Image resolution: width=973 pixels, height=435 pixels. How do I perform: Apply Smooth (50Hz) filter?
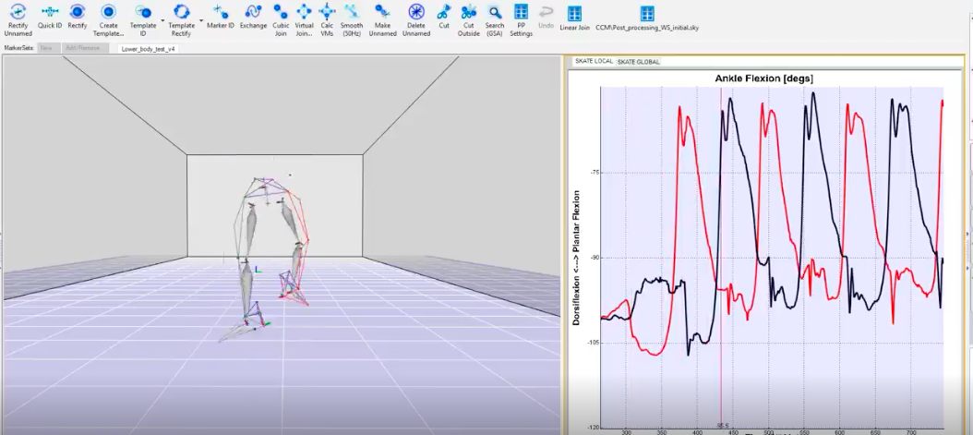(x=352, y=20)
